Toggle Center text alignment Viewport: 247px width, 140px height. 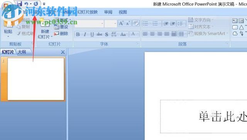tap(152, 34)
